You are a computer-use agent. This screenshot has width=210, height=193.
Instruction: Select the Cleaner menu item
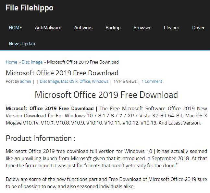pos(171,28)
